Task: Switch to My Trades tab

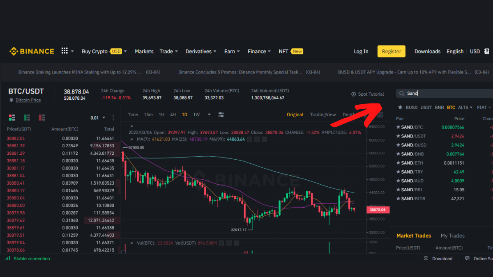Action: tap(453, 236)
